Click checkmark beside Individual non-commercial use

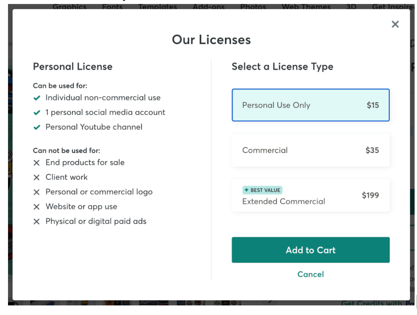(x=37, y=98)
